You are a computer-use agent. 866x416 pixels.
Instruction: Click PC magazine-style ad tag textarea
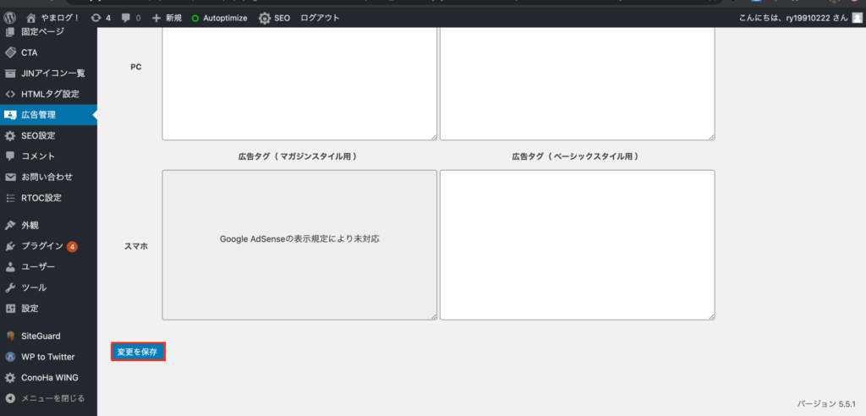pos(299,84)
